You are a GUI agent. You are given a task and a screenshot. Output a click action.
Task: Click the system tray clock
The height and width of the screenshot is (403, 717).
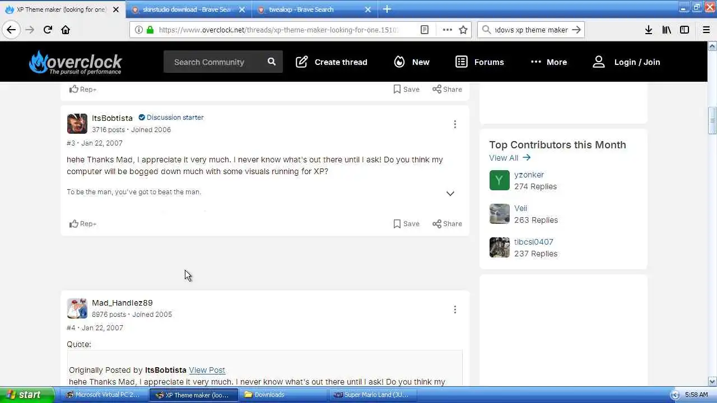click(x=696, y=395)
